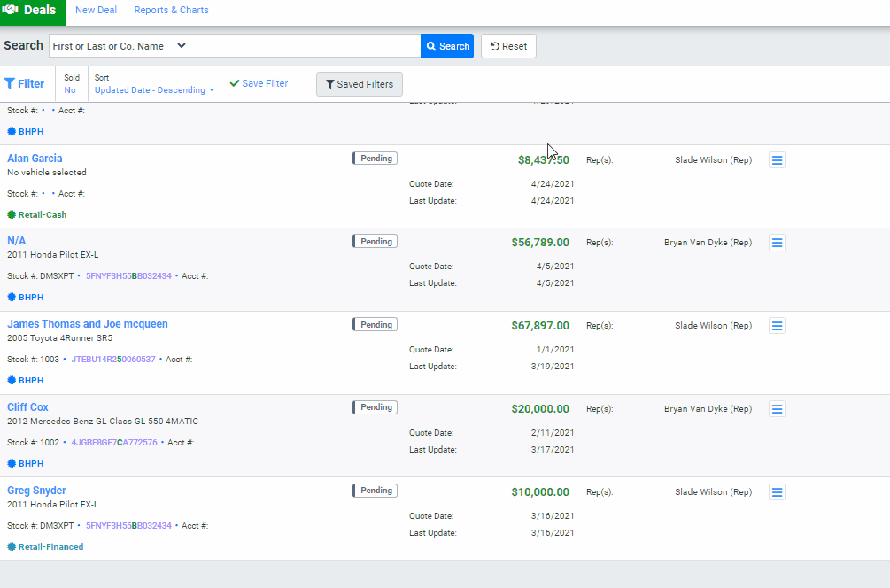
Task: Click Quote Date 2/11/2021
Action: click(553, 432)
